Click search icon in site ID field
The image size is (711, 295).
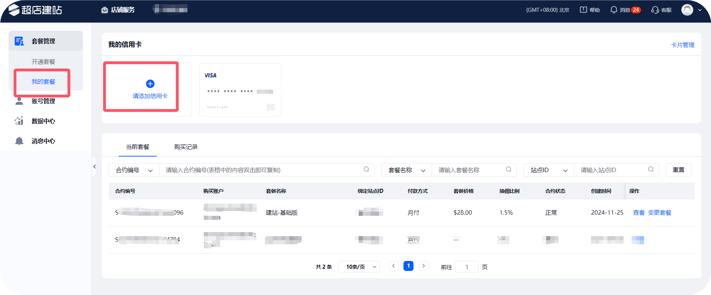pos(651,170)
